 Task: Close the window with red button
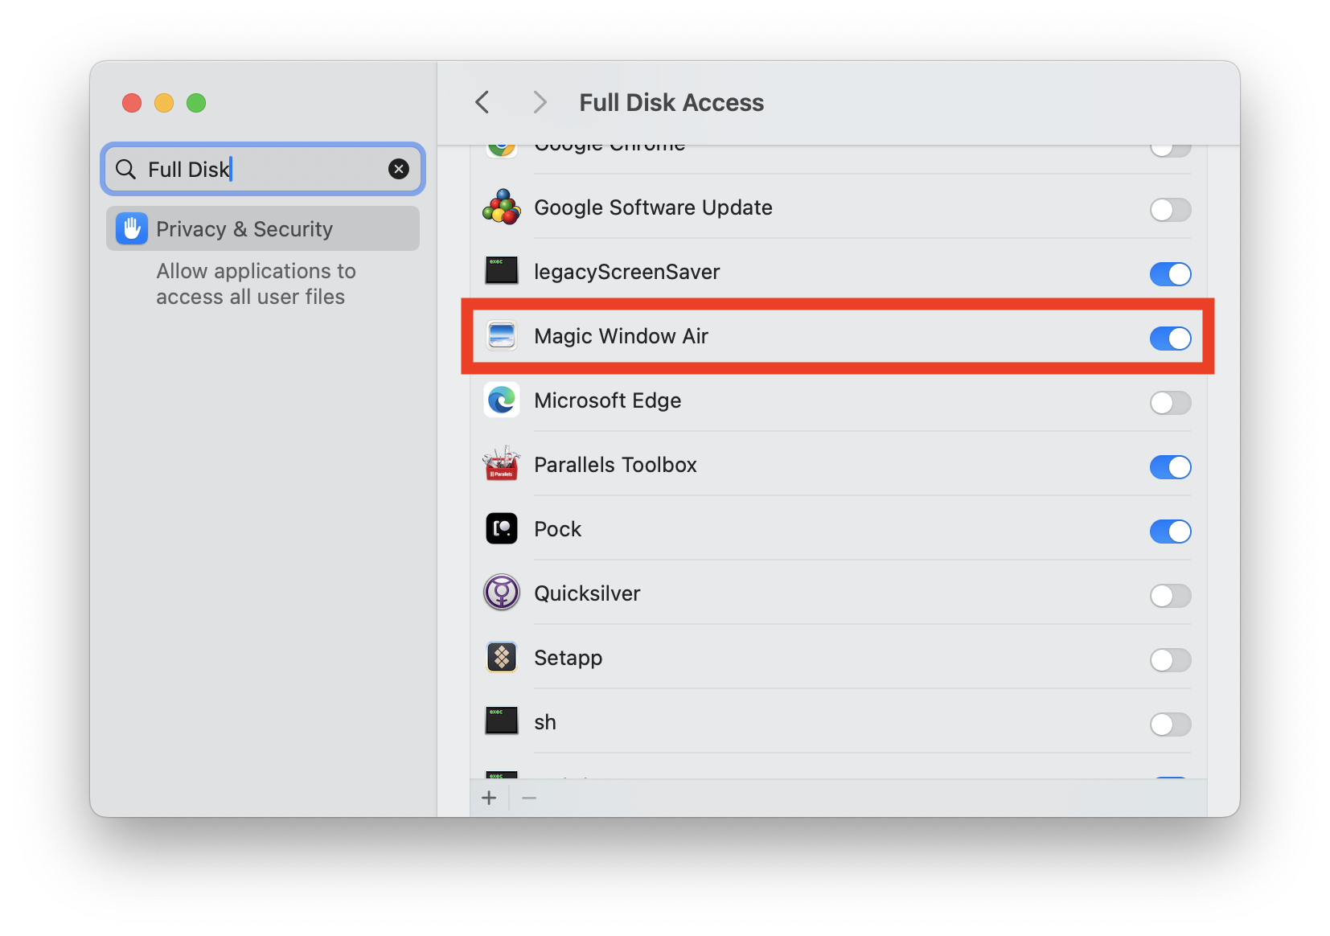pyautogui.click(x=132, y=103)
